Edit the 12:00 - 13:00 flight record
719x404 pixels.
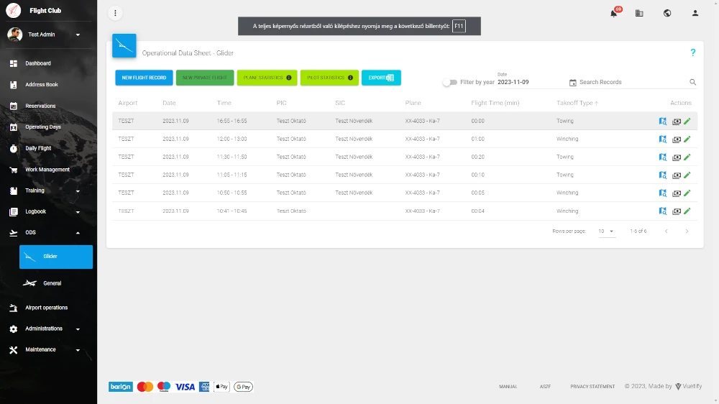[687, 139]
